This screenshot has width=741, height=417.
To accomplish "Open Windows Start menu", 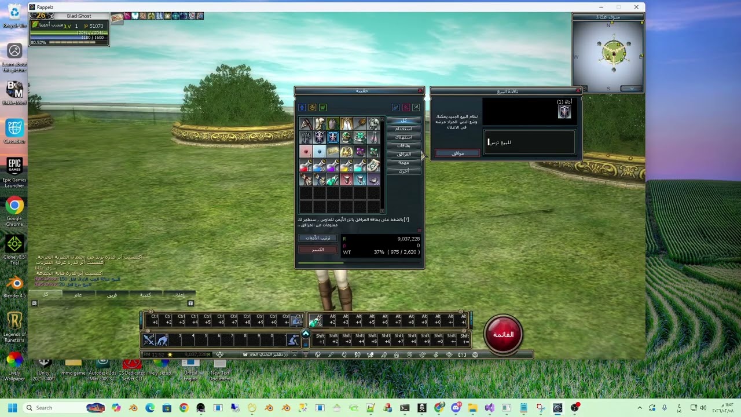I will tap(13, 408).
